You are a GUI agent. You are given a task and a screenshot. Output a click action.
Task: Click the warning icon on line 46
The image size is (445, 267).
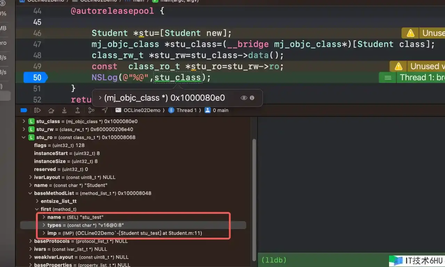[410, 33]
